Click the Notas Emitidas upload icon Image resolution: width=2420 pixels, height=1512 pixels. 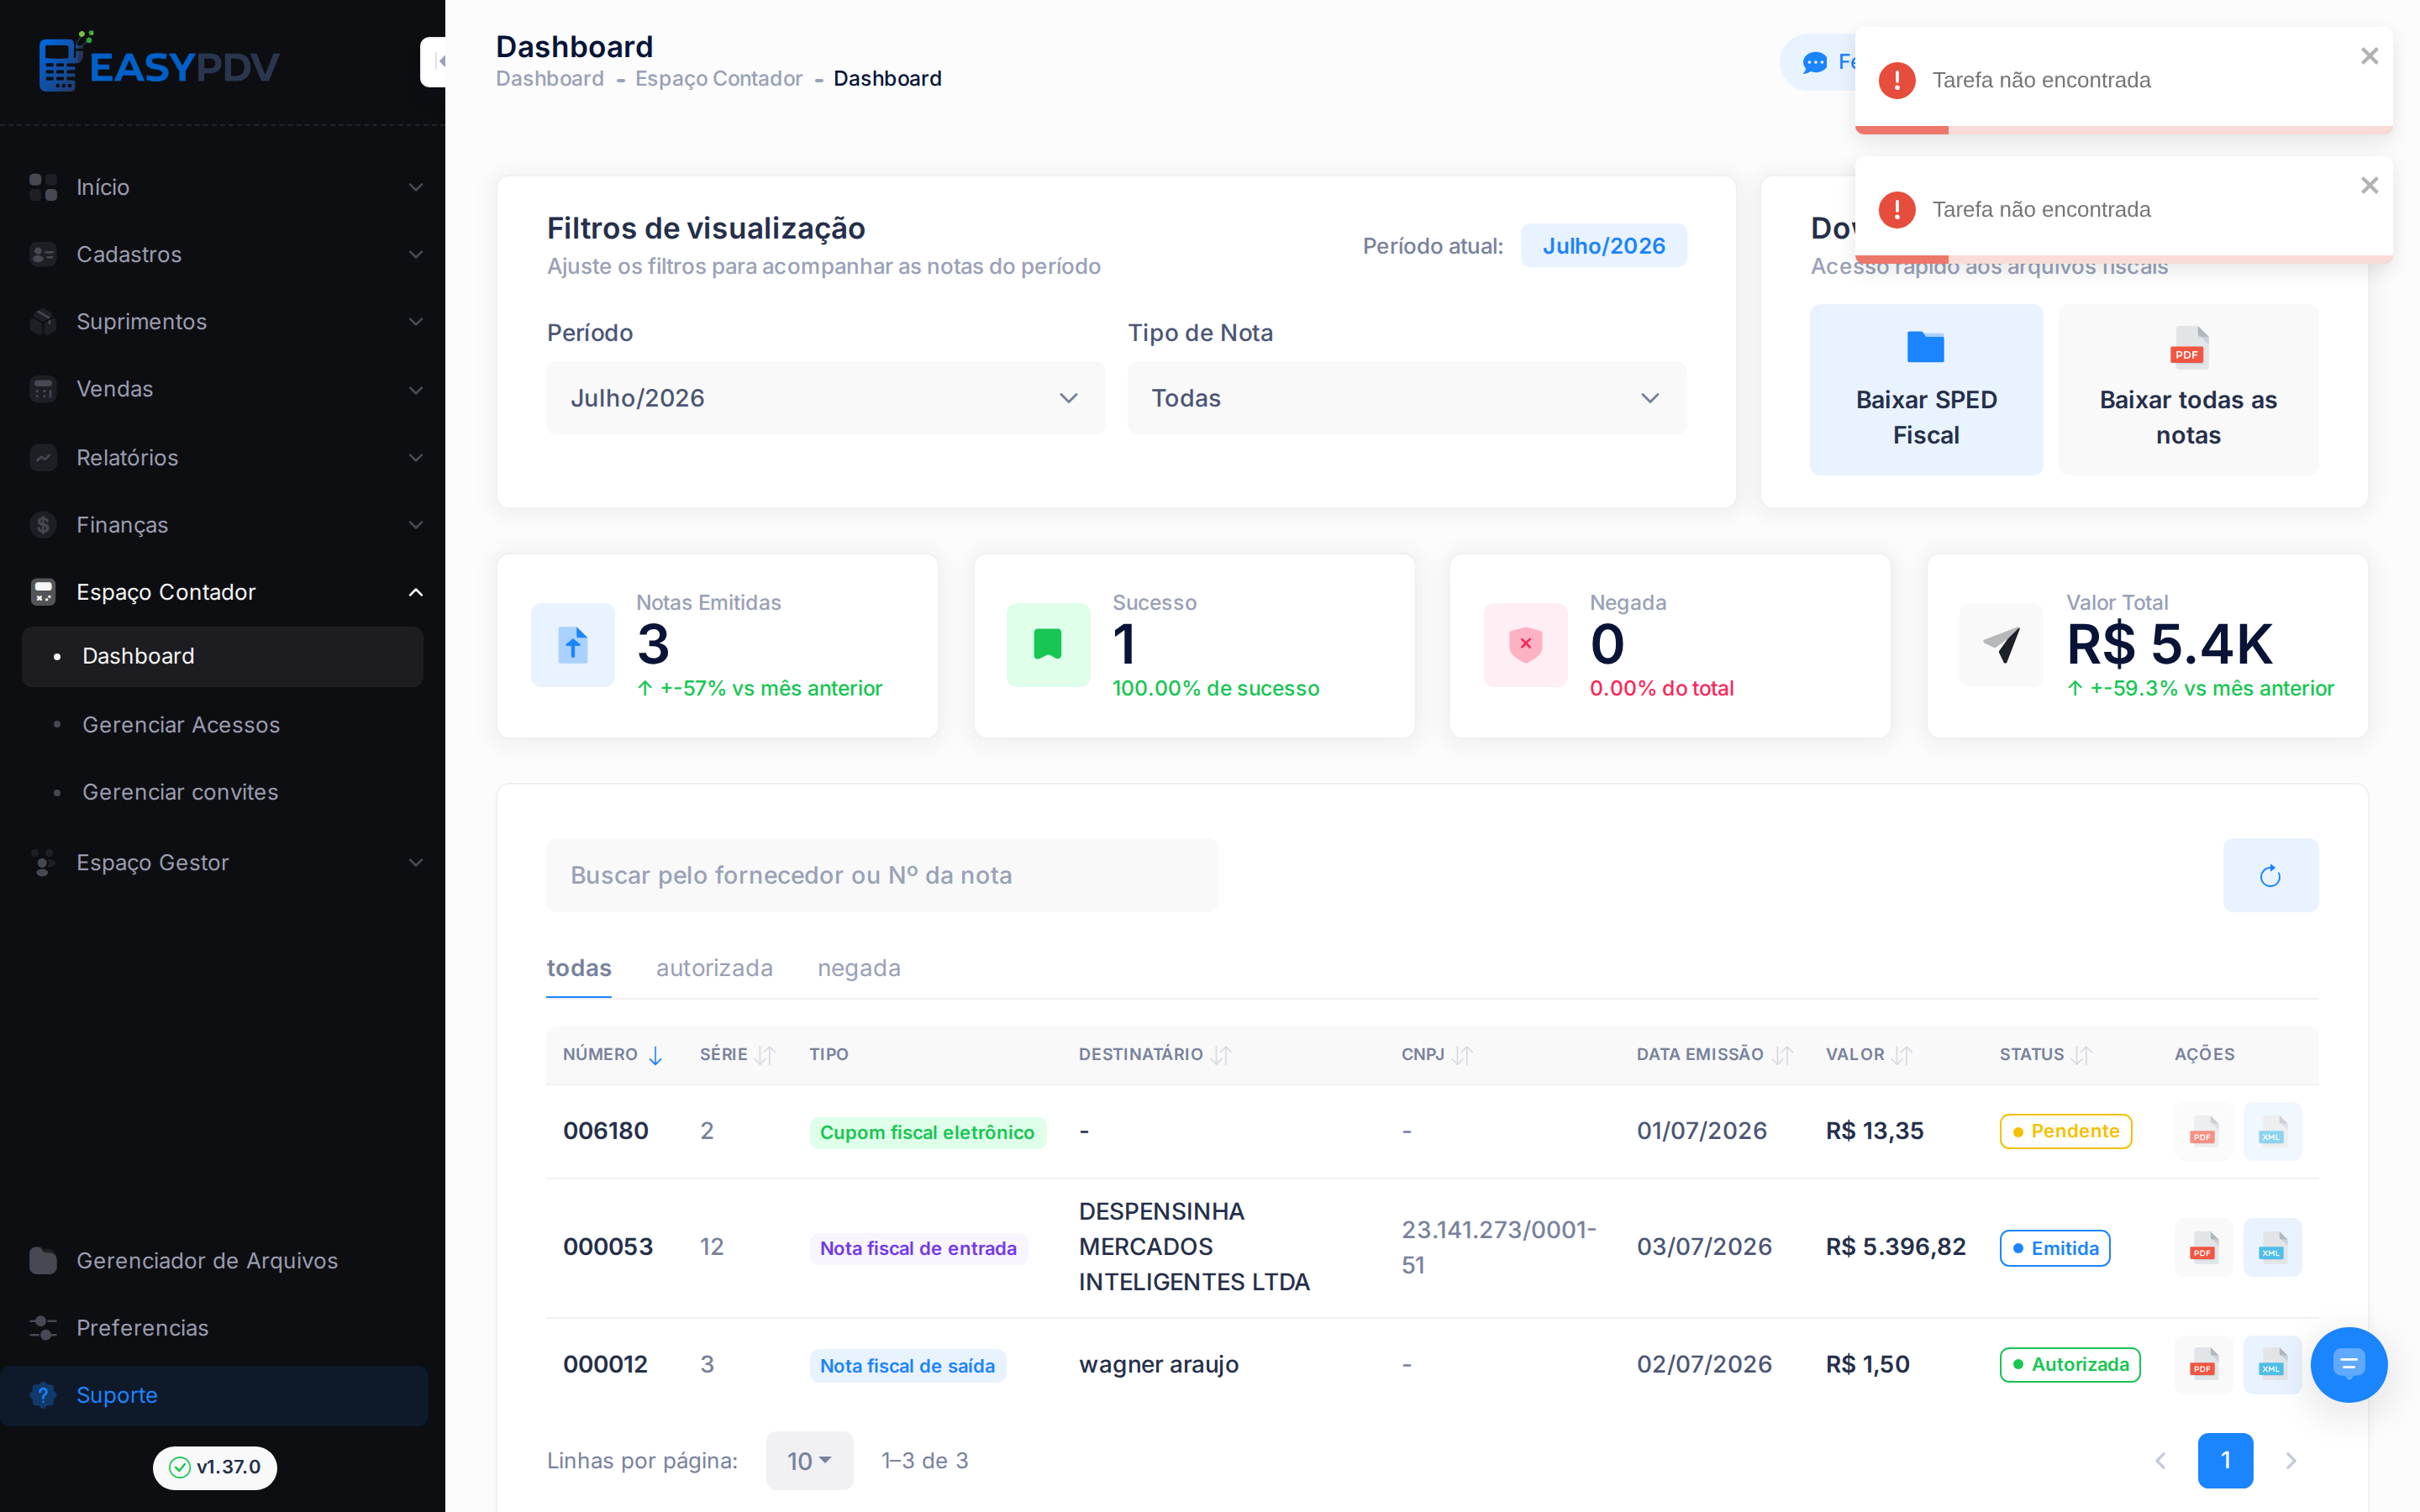pos(573,645)
